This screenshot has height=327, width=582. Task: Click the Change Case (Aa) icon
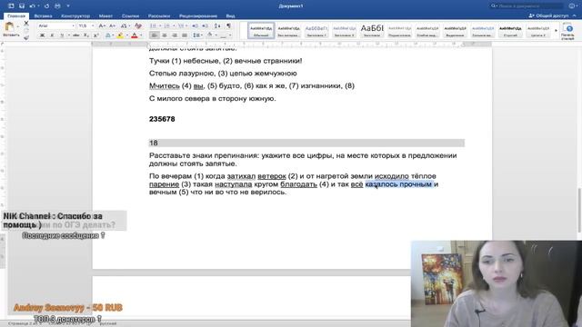point(125,25)
